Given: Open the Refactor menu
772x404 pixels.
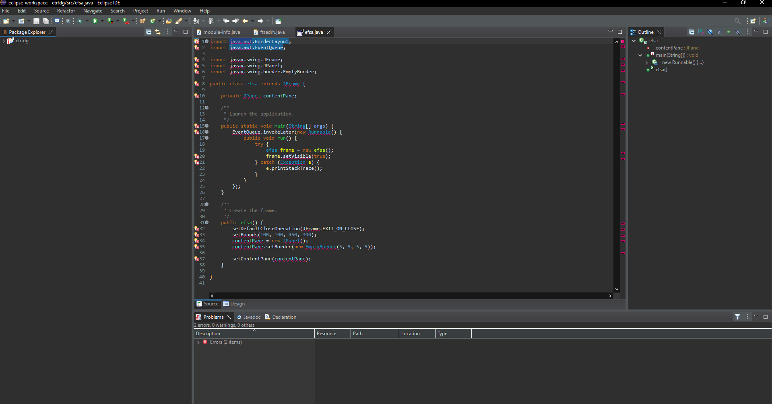Looking at the screenshot, I should click(x=66, y=11).
